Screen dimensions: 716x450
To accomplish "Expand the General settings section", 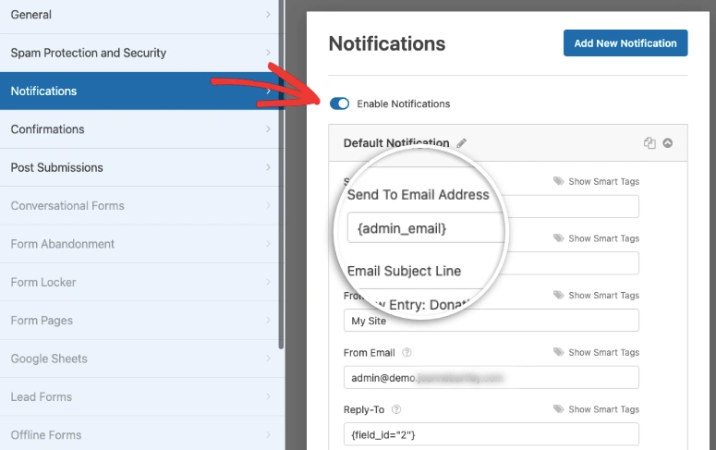I will (x=139, y=15).
